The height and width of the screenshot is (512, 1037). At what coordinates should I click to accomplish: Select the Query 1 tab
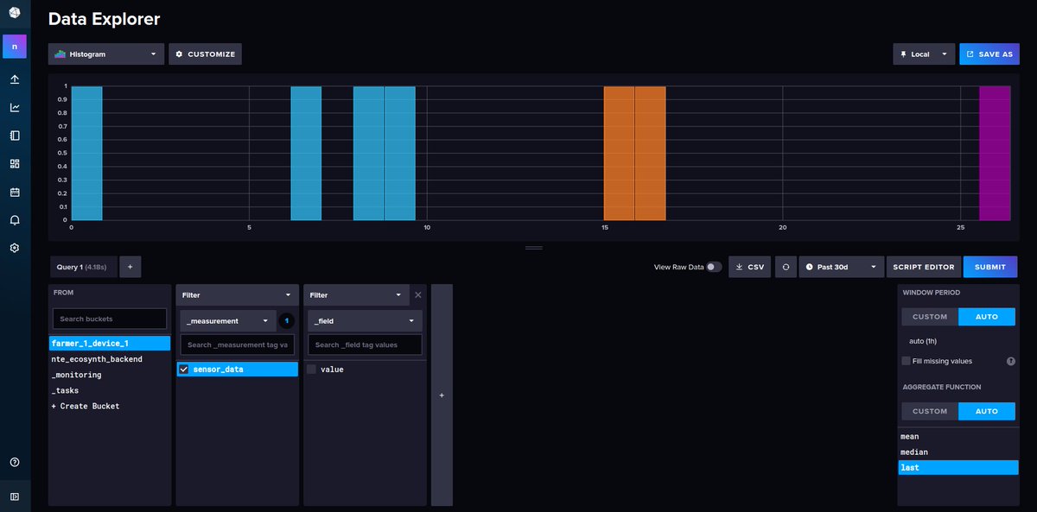point(82,268)
